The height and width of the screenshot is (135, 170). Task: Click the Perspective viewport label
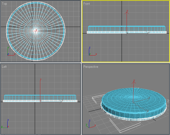tap(91, 67)
